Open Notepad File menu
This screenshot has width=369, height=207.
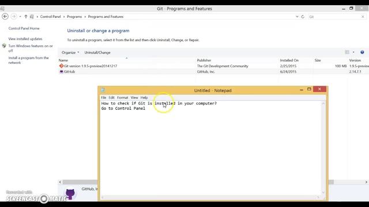[104, 98]
